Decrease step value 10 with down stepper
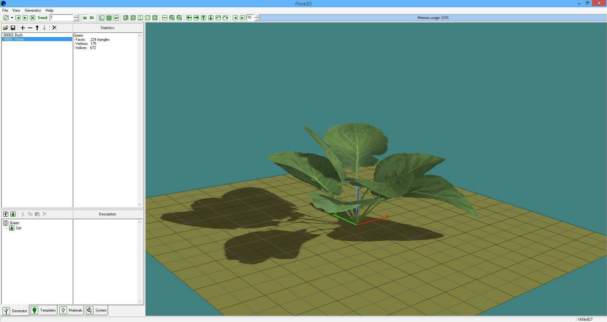The height and width of the screenshot is (322, 607). (x=257, y=20)
